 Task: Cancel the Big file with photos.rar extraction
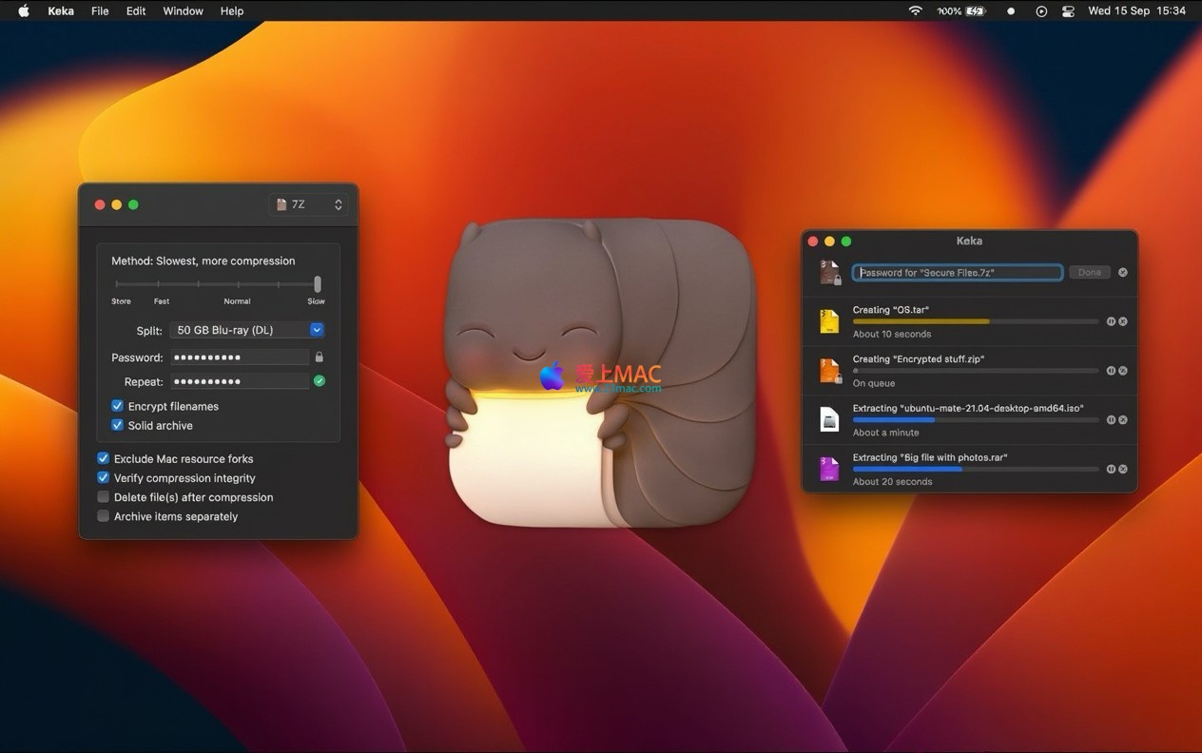1123,469
